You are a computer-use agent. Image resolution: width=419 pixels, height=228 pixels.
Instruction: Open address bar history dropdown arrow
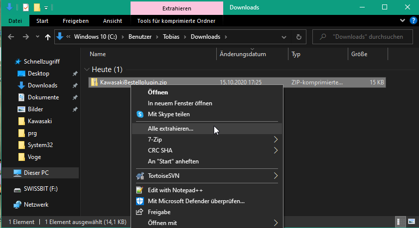[284, 37]
